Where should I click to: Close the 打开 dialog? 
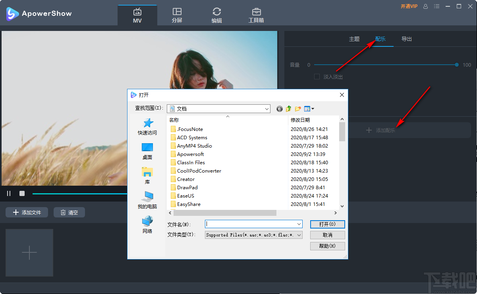pos(342,95)
